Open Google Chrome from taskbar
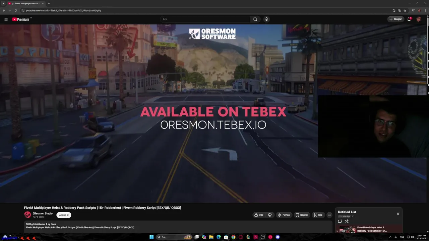The height and width of the screenshot is (241, 429). coord(233,237)
